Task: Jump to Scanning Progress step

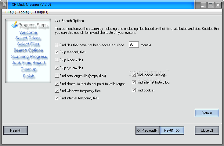Action: pyautogui.click(x=29, y=57)
